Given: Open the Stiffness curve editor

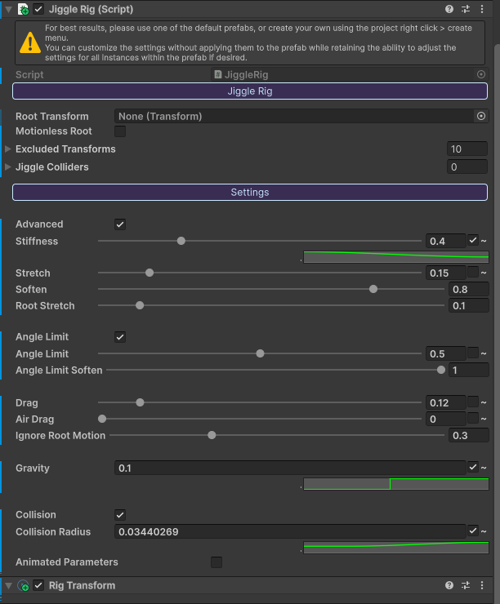Looking at the screenshot, I should (x=396, y=257).
